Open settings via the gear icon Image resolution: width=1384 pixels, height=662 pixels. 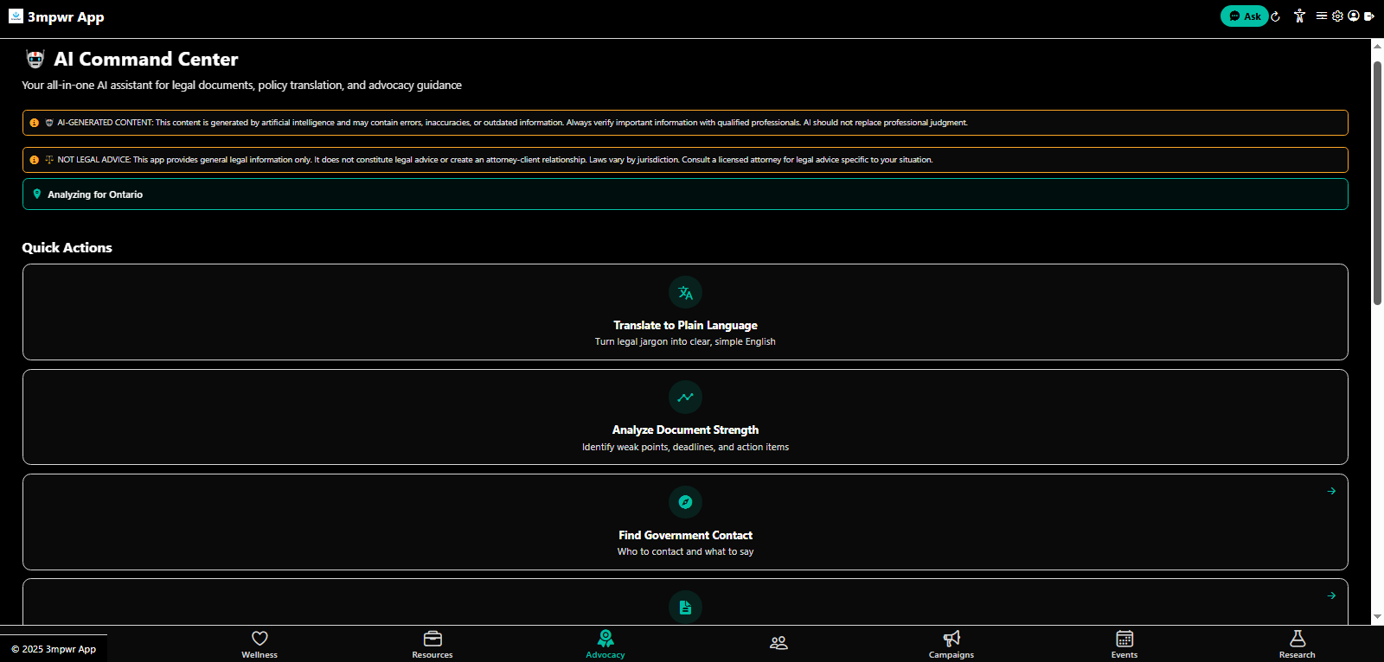1337,16
